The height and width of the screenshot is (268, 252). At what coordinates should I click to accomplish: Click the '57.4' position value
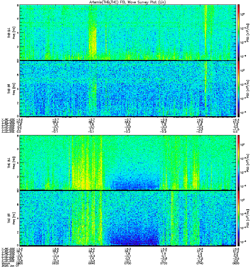200,251
